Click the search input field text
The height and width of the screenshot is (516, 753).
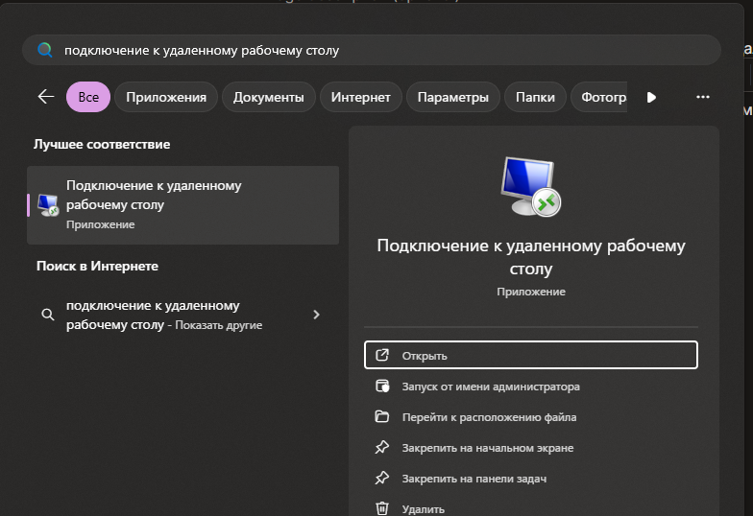tap(202, 50)
